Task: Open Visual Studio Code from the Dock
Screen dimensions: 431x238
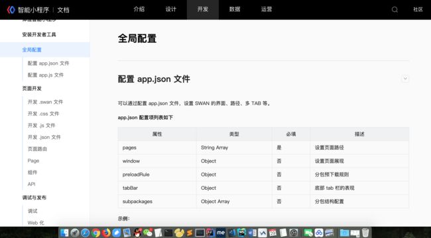Action: click(x=231, y=233)
